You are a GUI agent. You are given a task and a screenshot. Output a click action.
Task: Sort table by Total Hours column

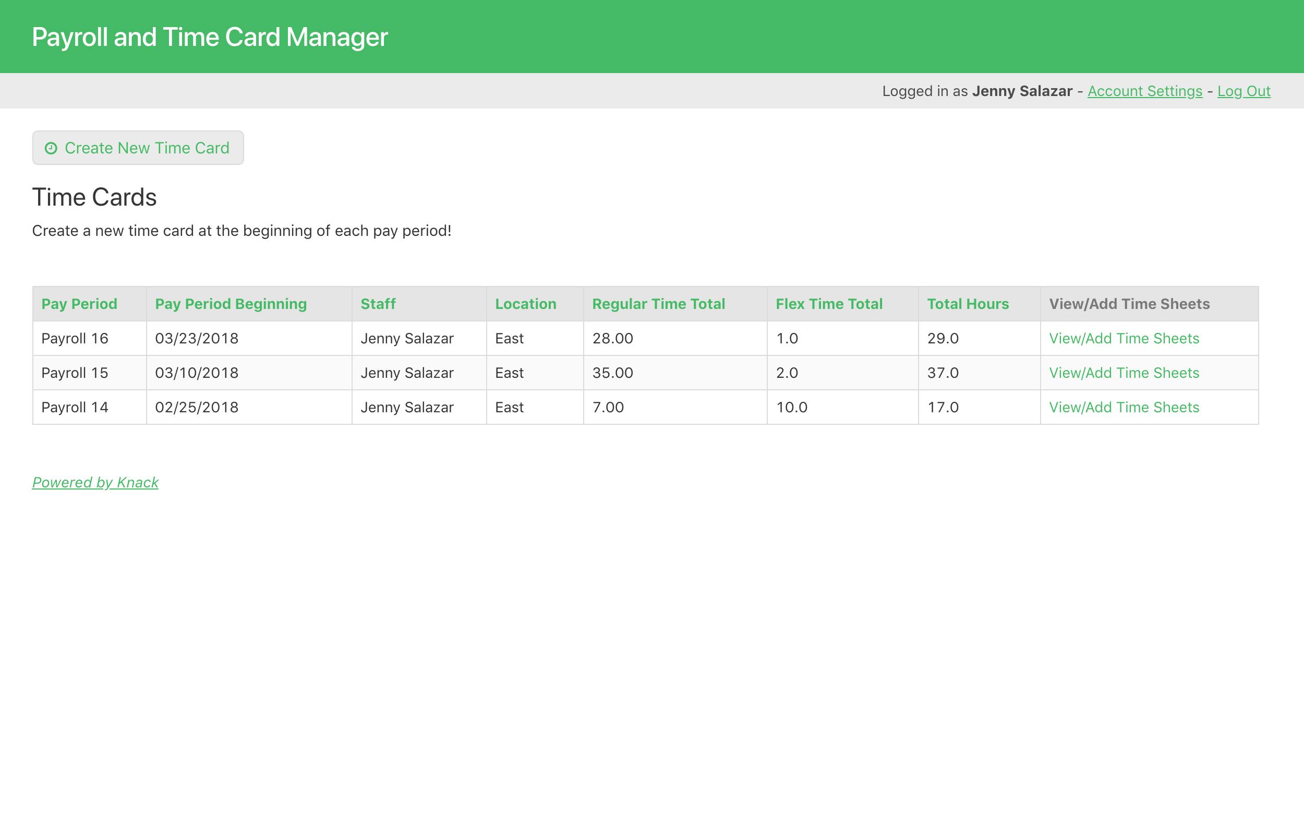pyautogui.click(x=968, y=304)
